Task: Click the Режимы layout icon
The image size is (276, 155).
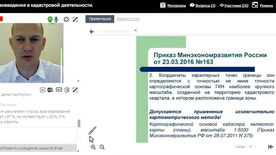Action: coord(255,5)
